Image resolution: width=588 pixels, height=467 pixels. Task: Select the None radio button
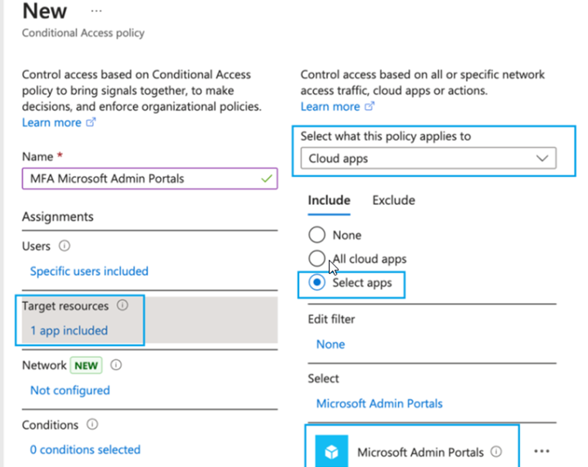tap(317, 235)
